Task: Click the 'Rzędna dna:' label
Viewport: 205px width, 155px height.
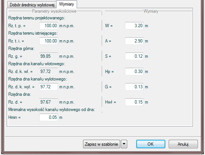Action: tap(20, 94)
